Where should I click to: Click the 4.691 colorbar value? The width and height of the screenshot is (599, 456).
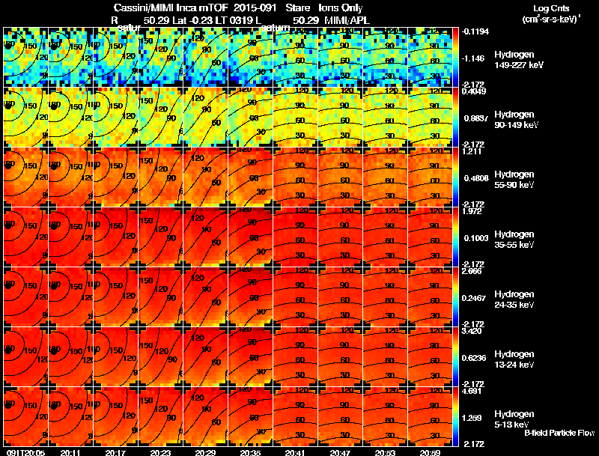(472, 391)
